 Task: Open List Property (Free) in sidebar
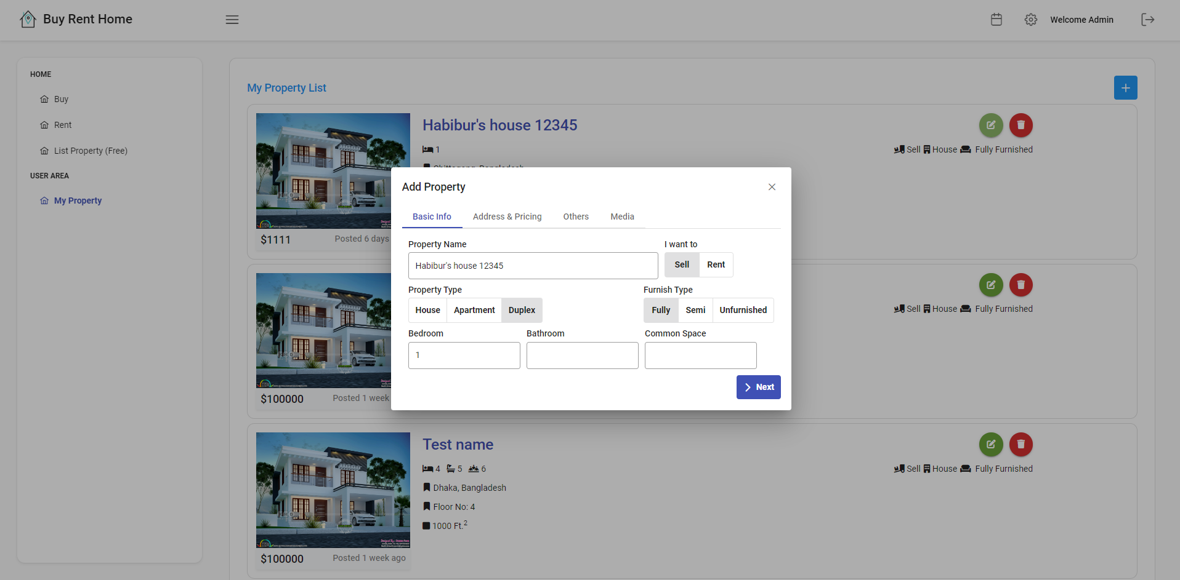[91, 151]
